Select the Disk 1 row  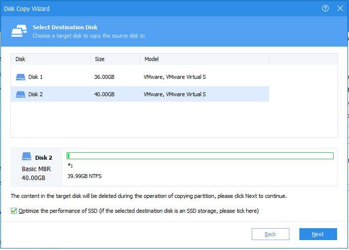click(x=139, y=77)
